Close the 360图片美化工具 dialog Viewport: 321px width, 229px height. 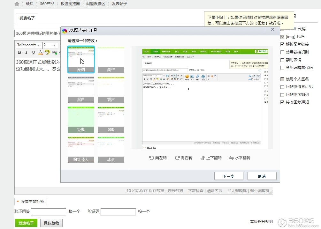[272, 29]
